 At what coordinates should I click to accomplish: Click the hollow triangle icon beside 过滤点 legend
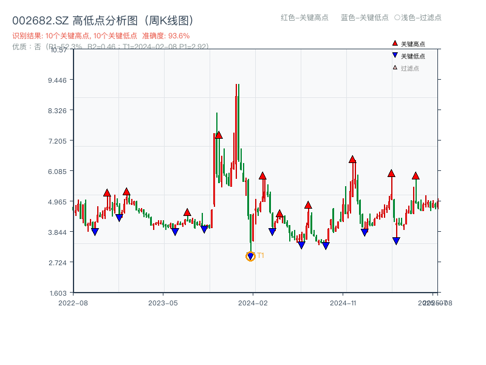pos(395,68)
